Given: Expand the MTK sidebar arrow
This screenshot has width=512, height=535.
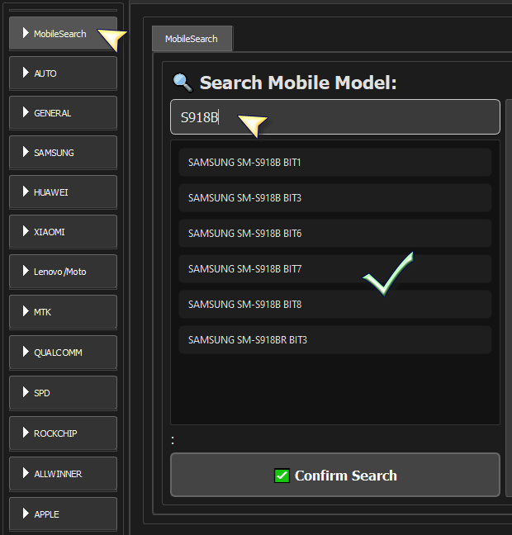Looking at the screenshot, I should (x=26, y=311).
